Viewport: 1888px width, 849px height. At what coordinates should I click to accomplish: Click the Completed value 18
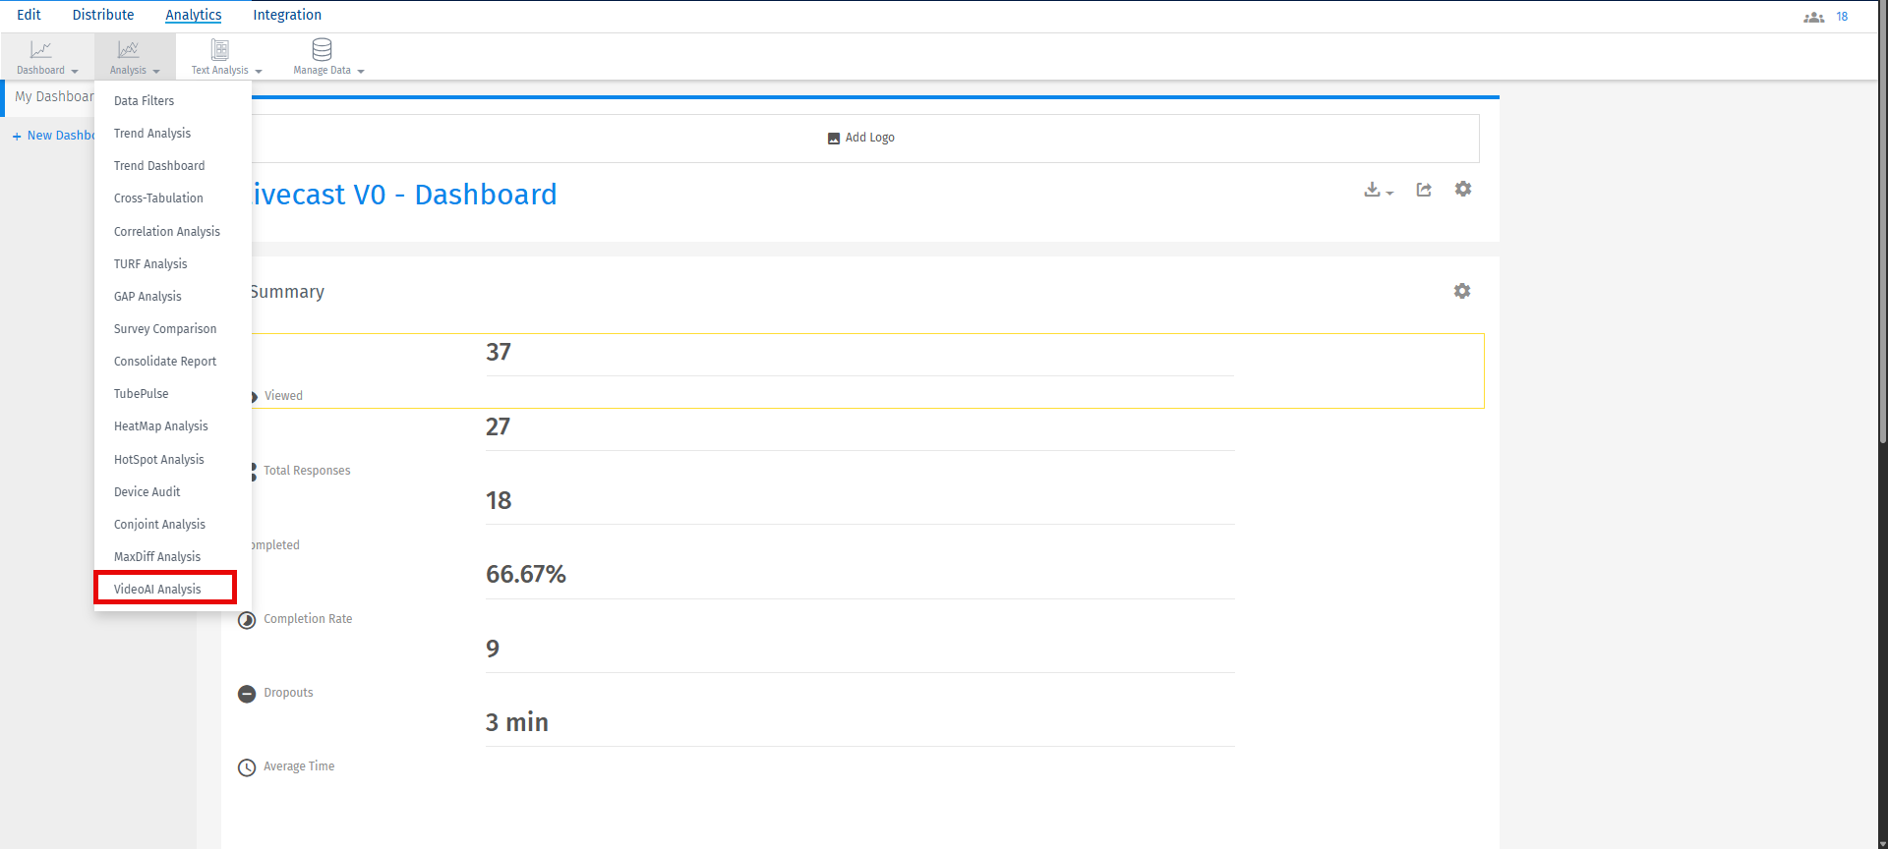click(x=499, y=500)
